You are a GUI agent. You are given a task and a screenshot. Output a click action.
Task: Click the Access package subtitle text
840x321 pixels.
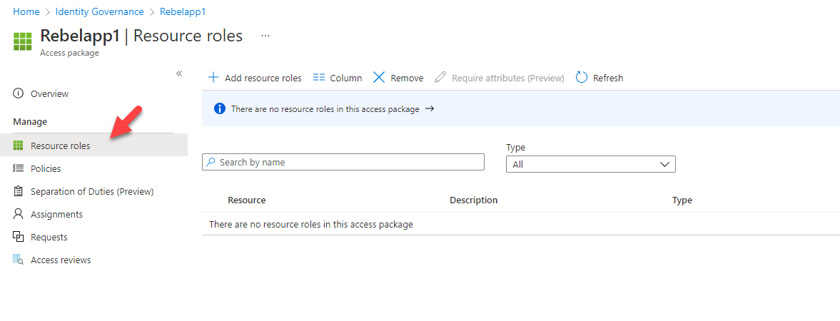(x=70, y=53)
